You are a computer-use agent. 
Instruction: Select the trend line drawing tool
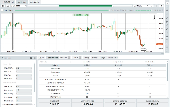click(x=167, y=18)
